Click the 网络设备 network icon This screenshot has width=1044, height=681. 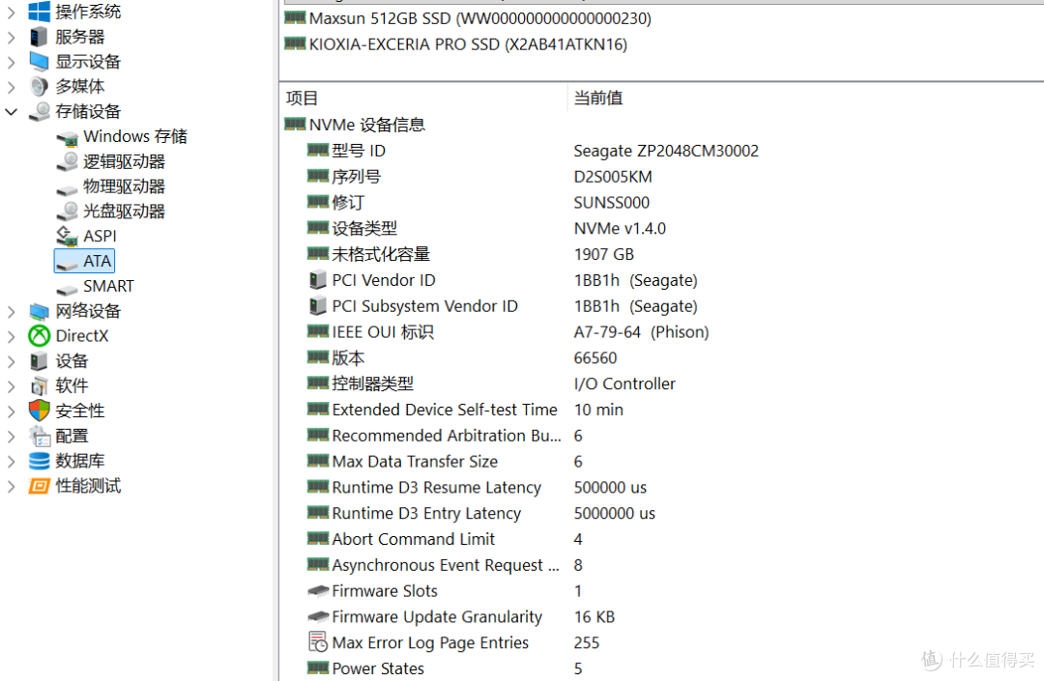pos(40,311)
